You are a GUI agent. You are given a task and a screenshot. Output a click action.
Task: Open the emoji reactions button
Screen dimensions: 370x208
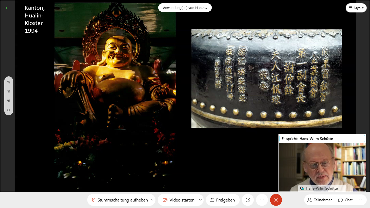[248, 200]
